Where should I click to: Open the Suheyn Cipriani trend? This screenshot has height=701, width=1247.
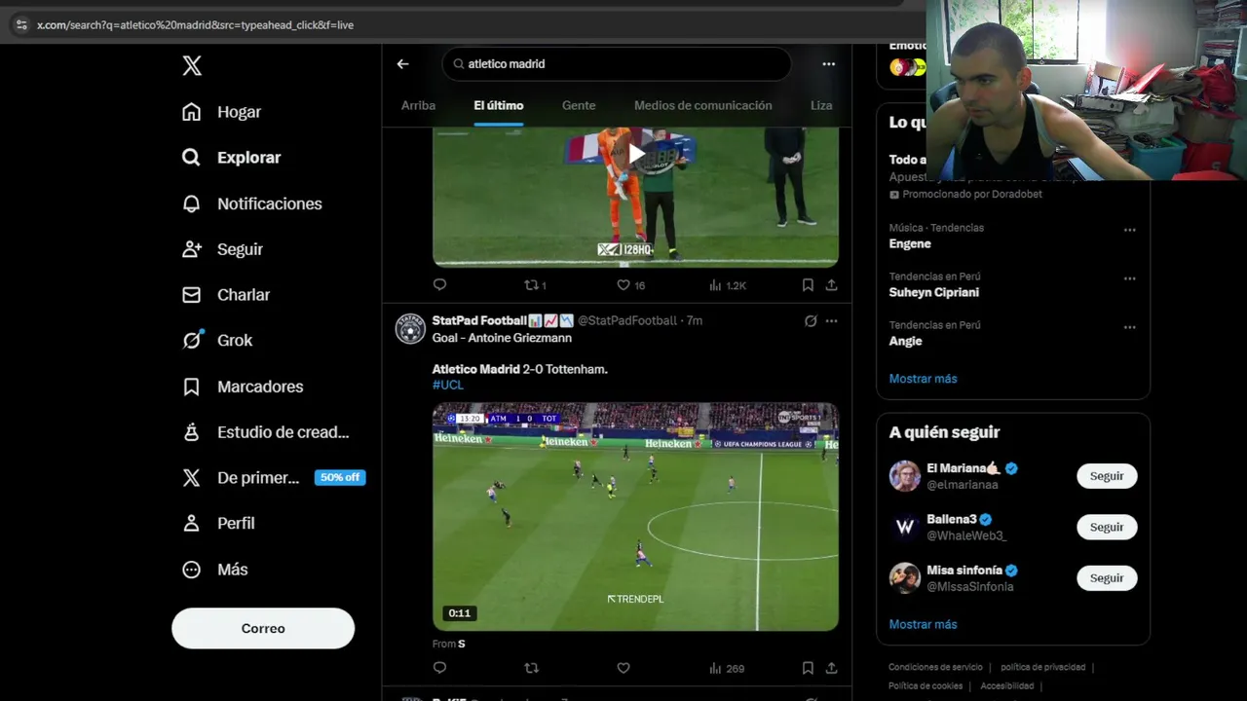coord(934,293)
